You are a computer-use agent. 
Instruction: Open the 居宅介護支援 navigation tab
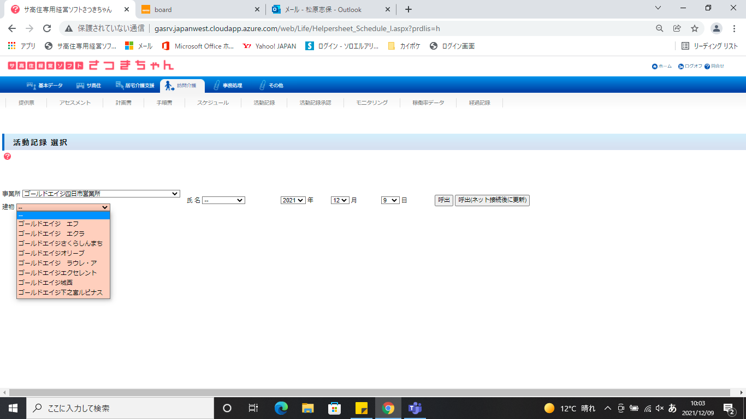click(135, 86)
